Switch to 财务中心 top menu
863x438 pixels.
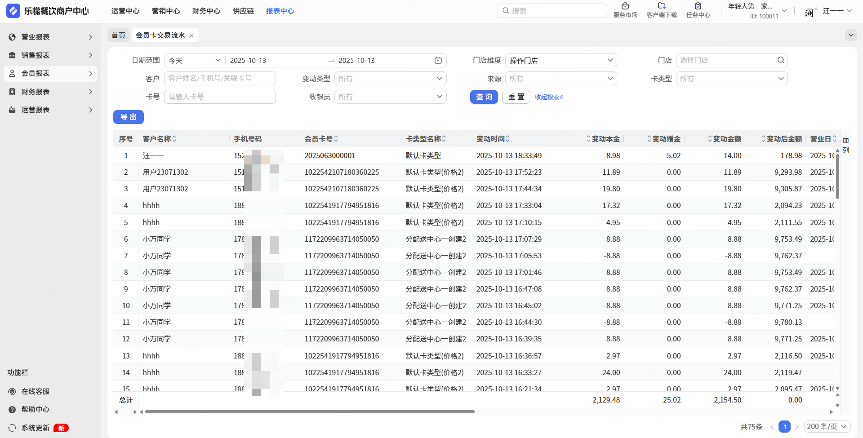(x=206, y=11)
